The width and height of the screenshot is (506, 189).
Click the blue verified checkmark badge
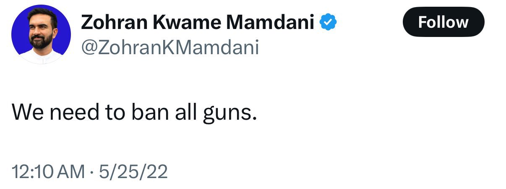pos(329,22)
